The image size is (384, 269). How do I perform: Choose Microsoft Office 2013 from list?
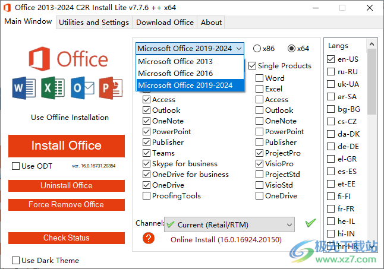pyautogui.click(x=190, y=61)
